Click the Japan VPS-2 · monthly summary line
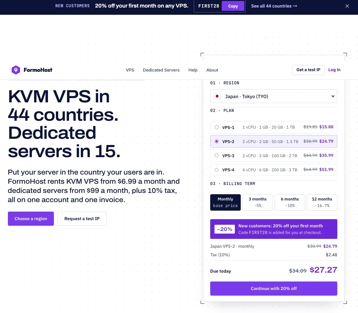358x313 pixels. point(232,246)
